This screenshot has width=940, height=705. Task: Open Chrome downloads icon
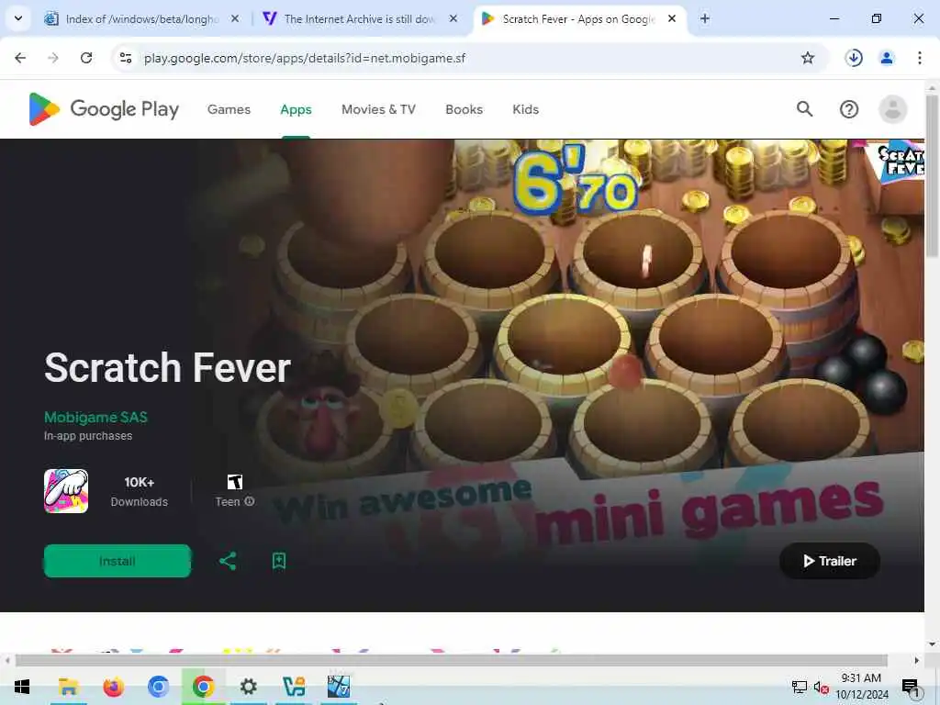[854, 58]
